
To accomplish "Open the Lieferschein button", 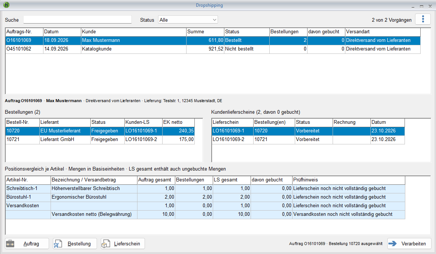I will (x=122, y=244).
